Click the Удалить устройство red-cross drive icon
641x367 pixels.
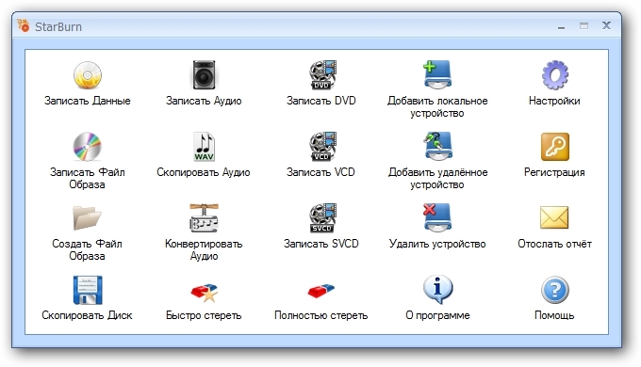click(x=437, y=217)
